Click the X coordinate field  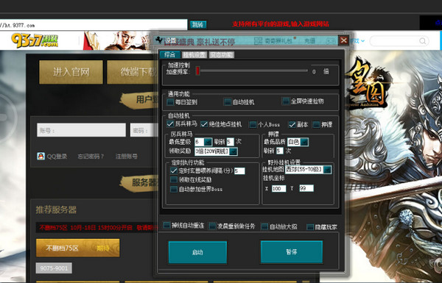[x=278, y=188]
